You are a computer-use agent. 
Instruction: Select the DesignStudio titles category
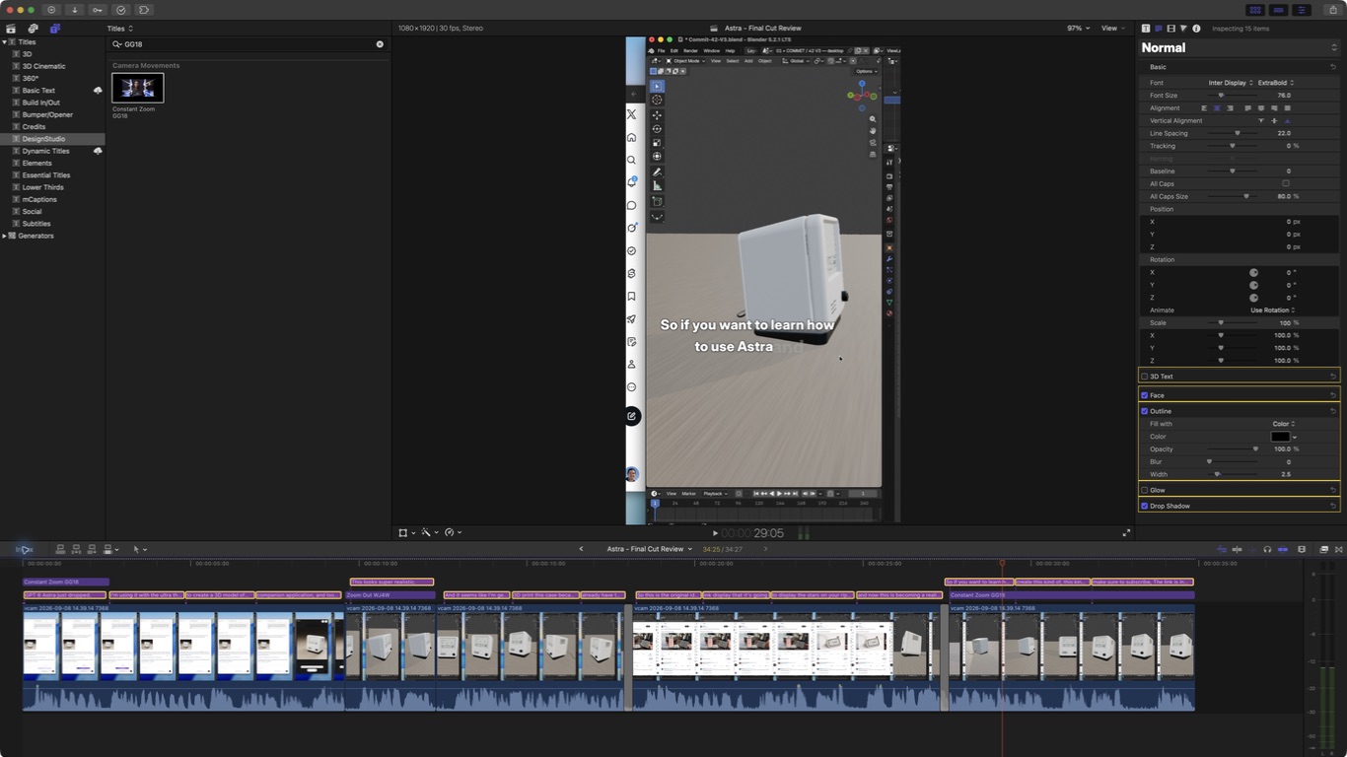click(44, 139)
